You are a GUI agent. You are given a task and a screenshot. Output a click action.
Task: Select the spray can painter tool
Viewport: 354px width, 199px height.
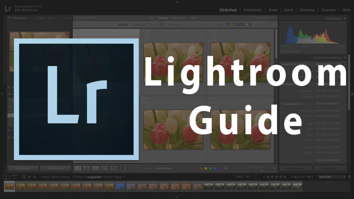[x=125, y=168]
